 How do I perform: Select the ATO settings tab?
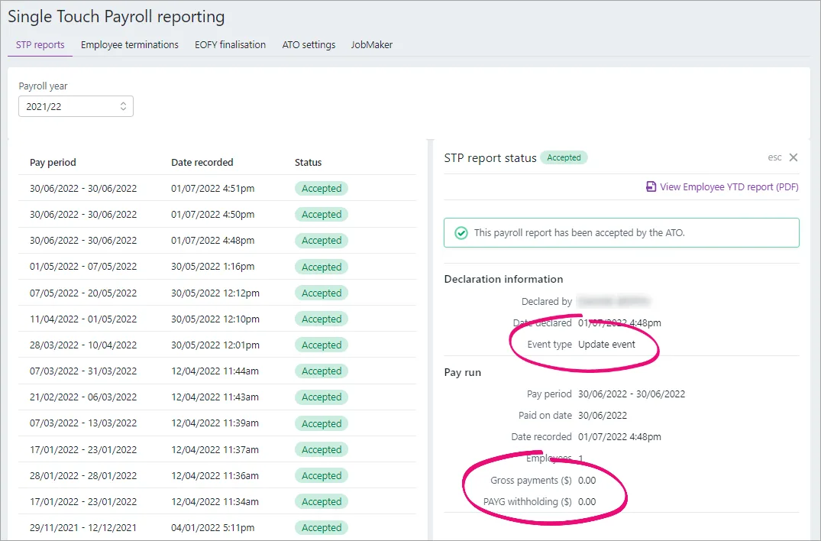click(x=309, y=45)
